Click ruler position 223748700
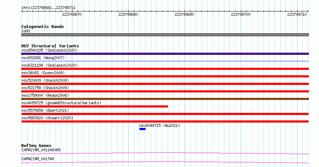 (x=241, y=14)
